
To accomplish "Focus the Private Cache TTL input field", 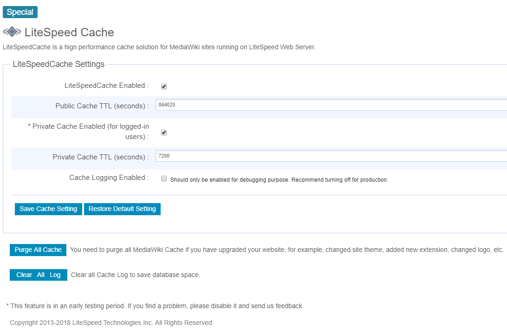I will click(331, 156).
